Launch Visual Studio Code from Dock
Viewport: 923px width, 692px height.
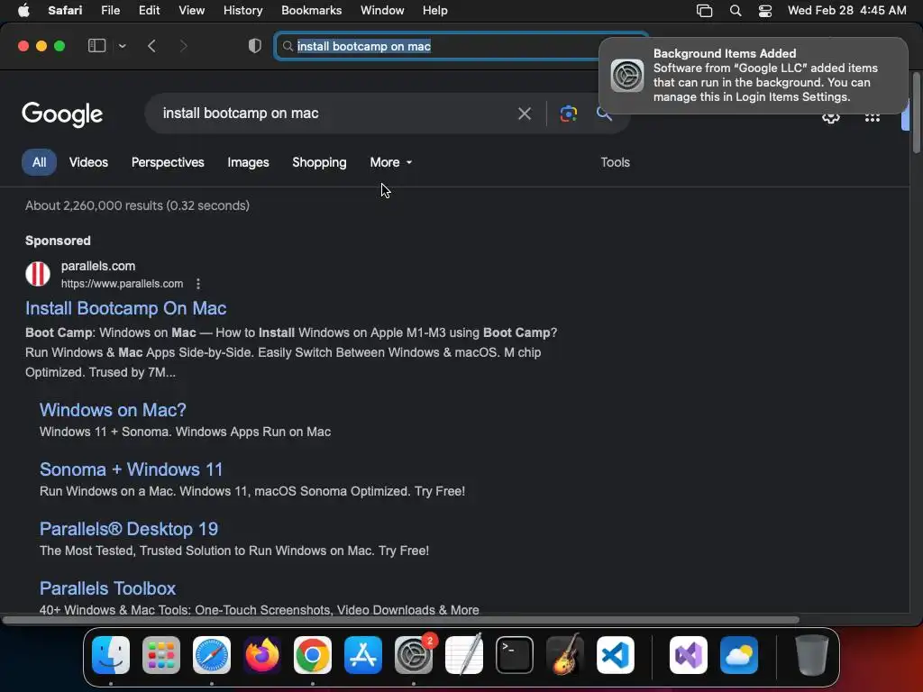(x=616, y=655)
